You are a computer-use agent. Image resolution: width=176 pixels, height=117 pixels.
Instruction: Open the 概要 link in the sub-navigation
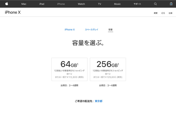[x=156, y=13]
